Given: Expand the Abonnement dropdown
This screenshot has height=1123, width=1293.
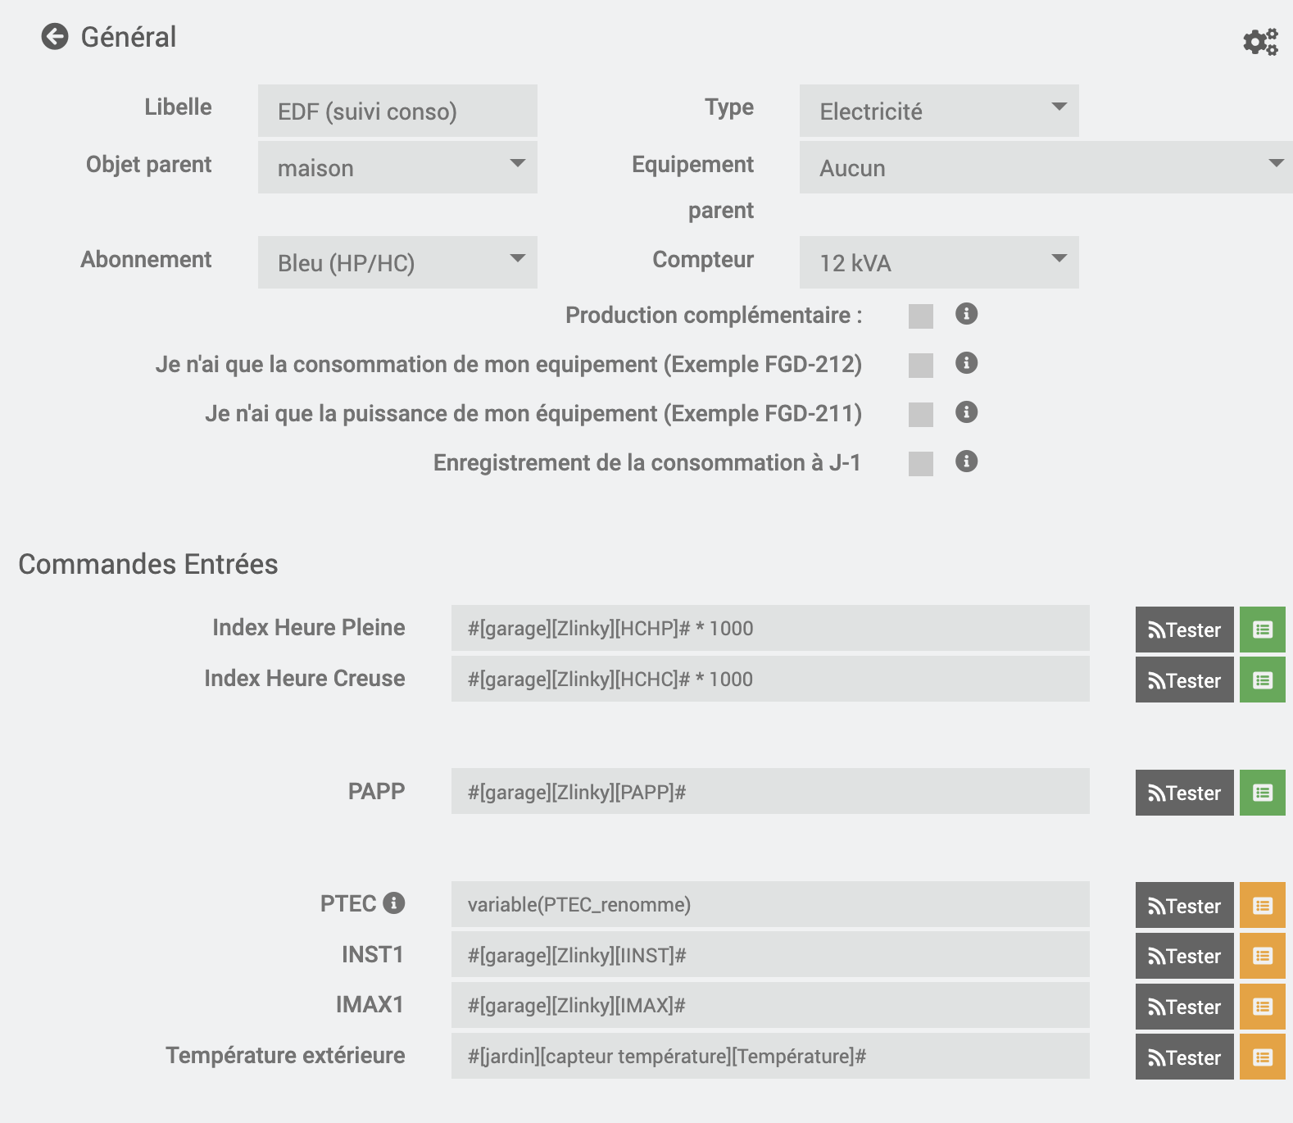Looking at the screenshot, I should [x=397, y=262].
